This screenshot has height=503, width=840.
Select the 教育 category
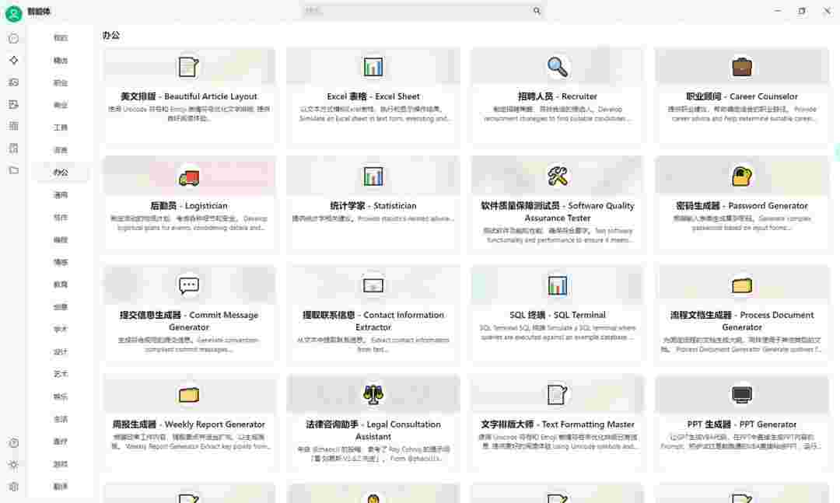pyautogui.click(x=61, y=285)
